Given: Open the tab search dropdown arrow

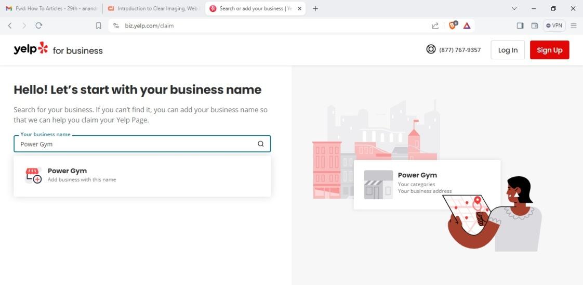Looking at the screenshot, I should pyautogui.click(x=514, y=8).
